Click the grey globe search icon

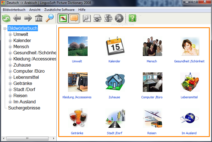pyautogui.click(x=119, y=18)
